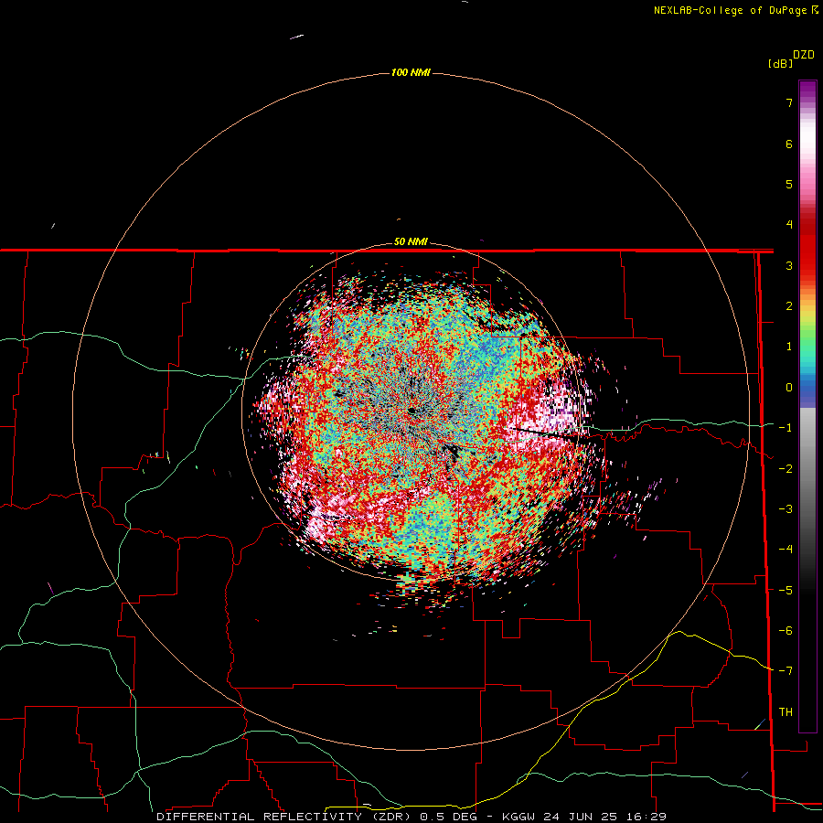Image resolution: width=823 pixels, height=823 pixels.
Task: Click the 5 value on the color scale
Action: (x=789, y=184)
